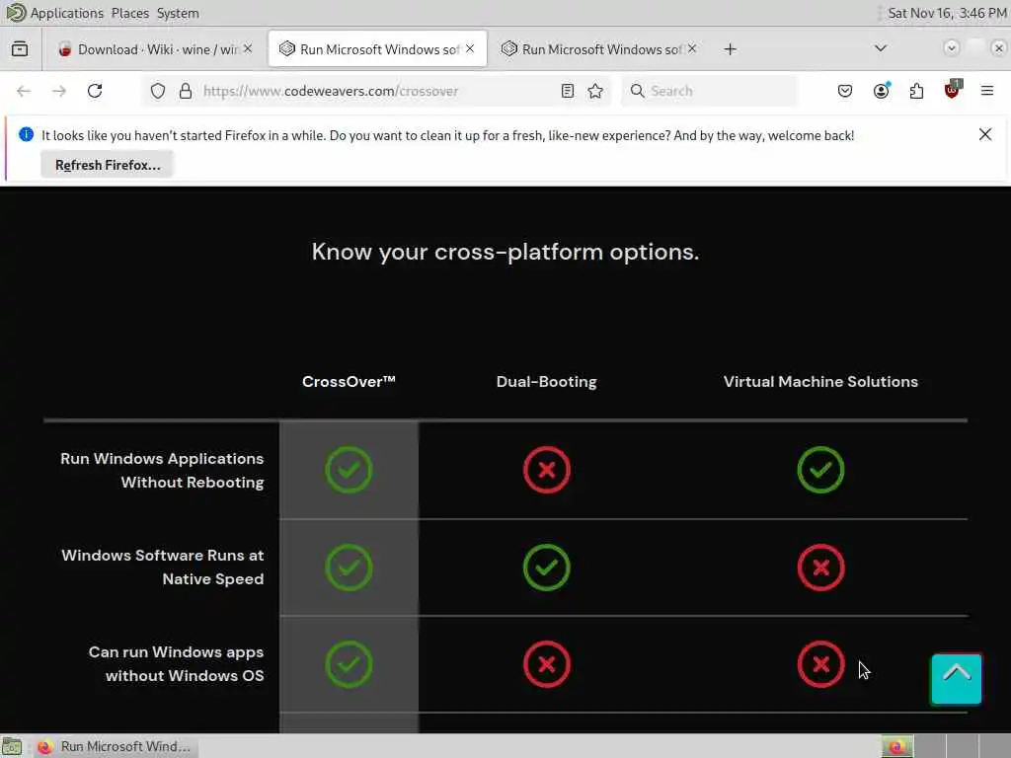The image size is (1011, 758).
Task: Click the CrossOver™ column header
Action: coord(349,382)
